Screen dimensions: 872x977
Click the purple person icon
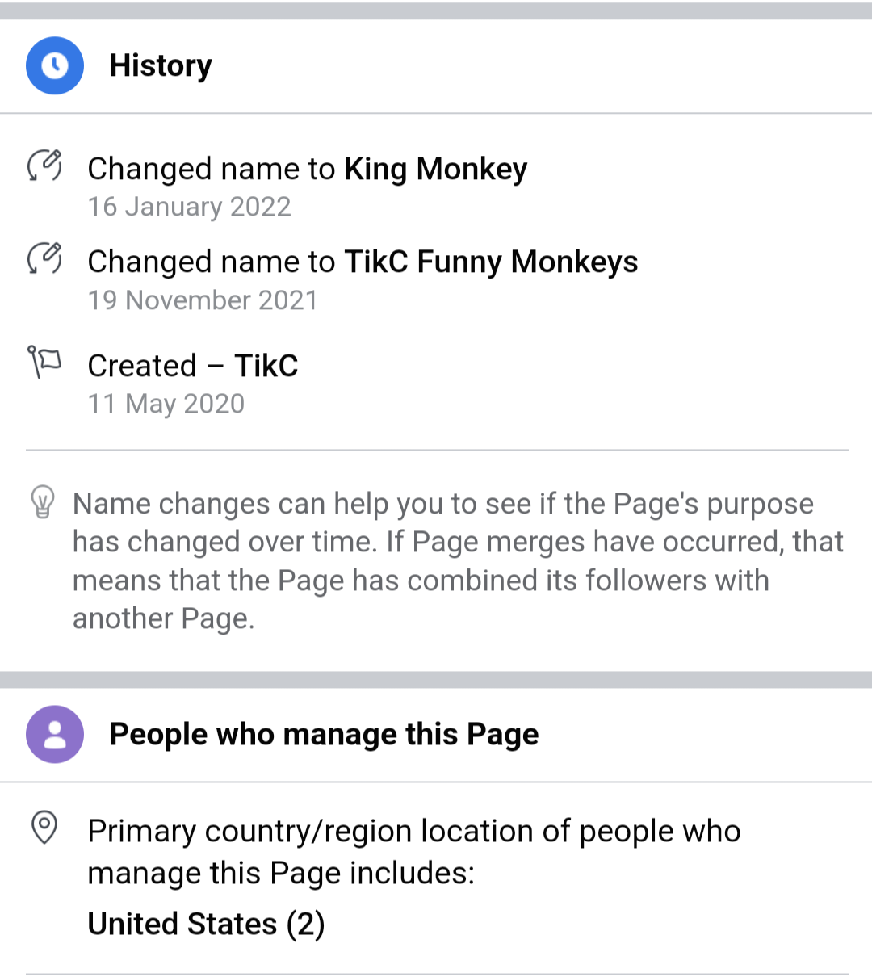tap(55, 734)
